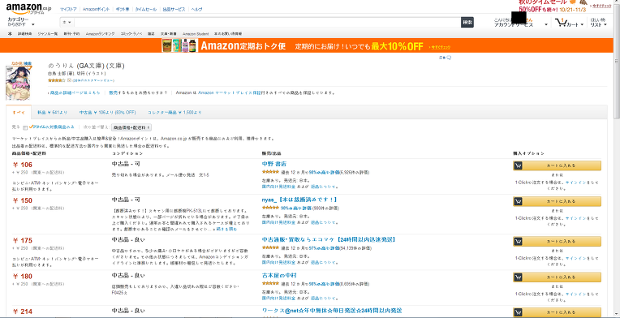This screenshot has height=318, width=620.
Task: Click the 検索 search button
Action: coord(467,22)
